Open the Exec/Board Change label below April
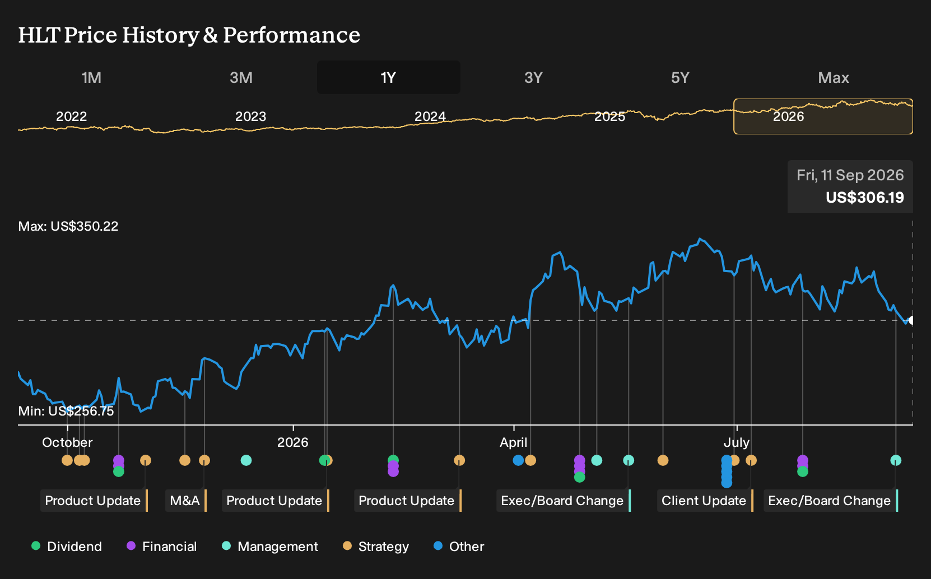This screenshot has height=579, width=931. (564, 501)
